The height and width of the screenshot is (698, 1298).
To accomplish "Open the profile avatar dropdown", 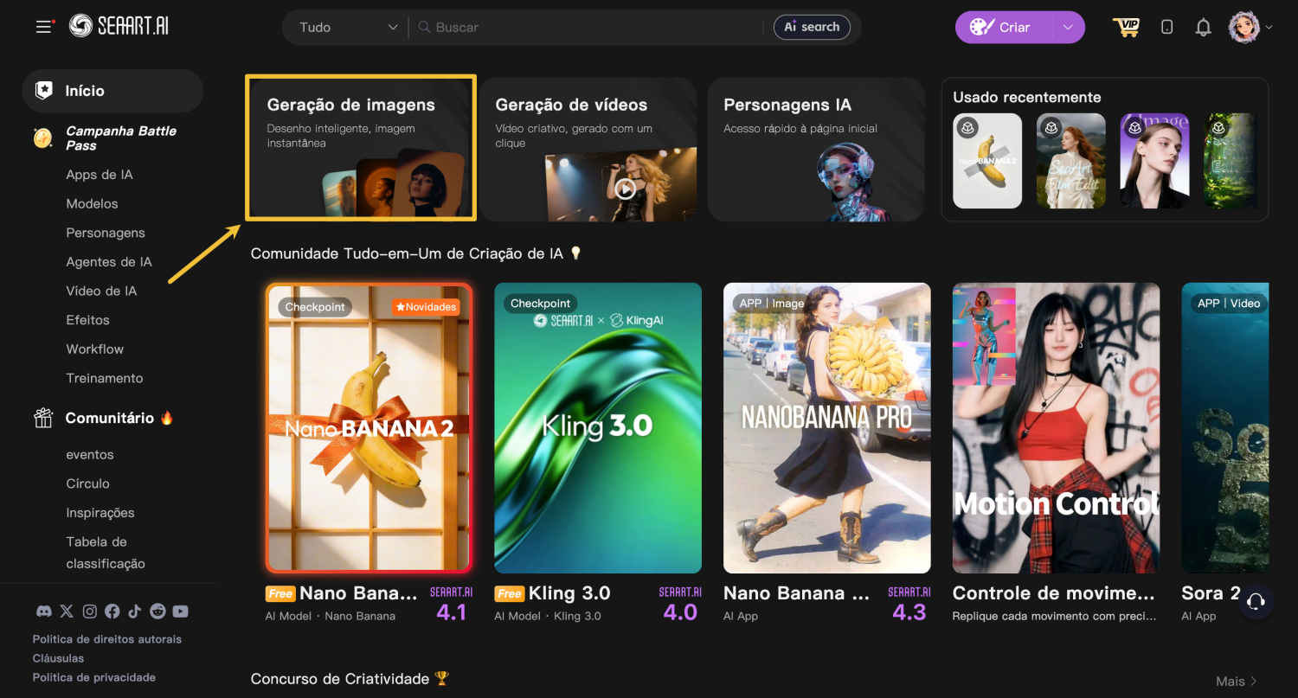I will click(x=1250, y=28).
